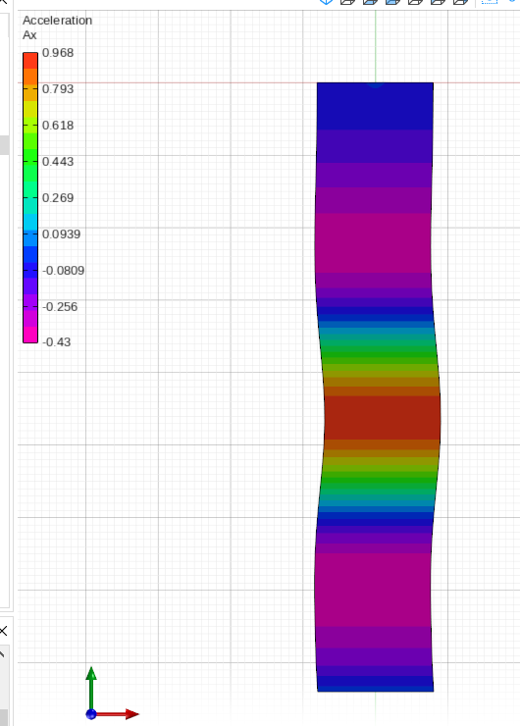The height and width of the screenshot is (726, 520).
Task: Collapse the lower-left panel using its chevron
Action: 2,654
